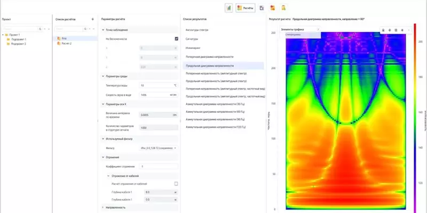Enable Расчёт отражения от кабелей checkbox
The width and height of the screenshot is (427, 213).
[176, 184]
